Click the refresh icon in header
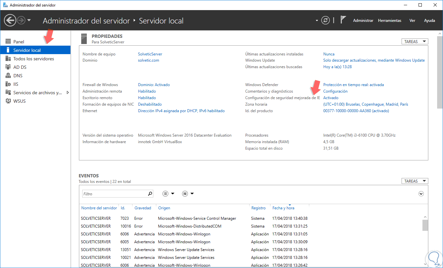 tap(325, 21)
